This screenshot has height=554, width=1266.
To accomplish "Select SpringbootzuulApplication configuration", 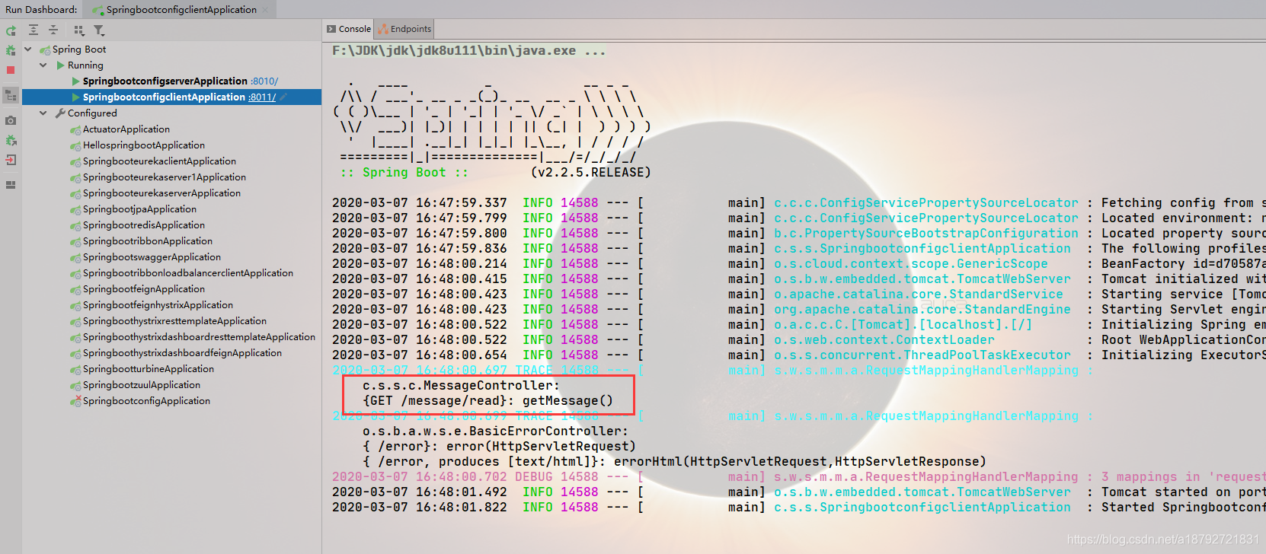I will click(x=142, y=385).
